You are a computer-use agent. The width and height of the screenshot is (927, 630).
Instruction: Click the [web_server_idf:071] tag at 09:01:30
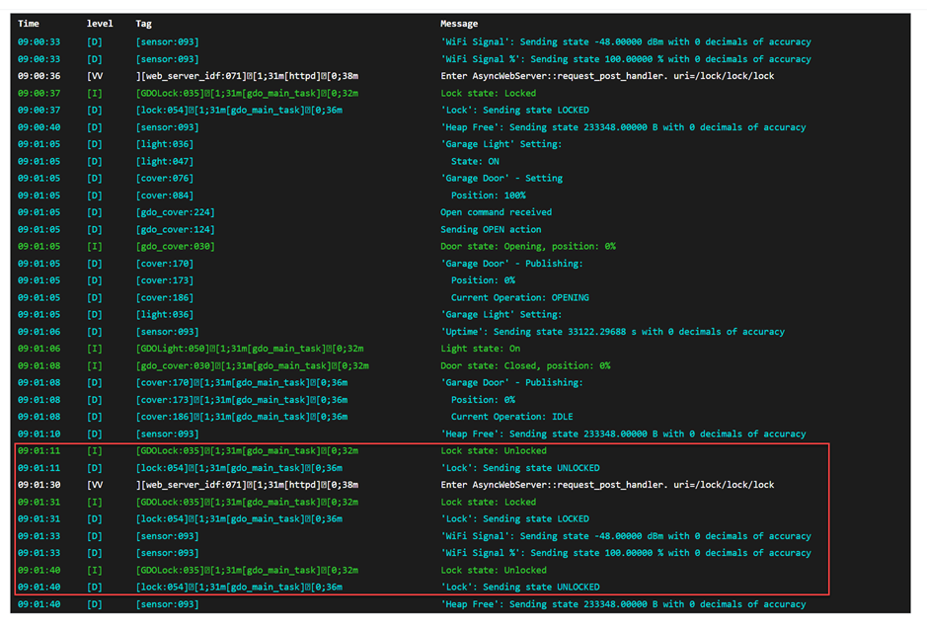tap(247, 485)
